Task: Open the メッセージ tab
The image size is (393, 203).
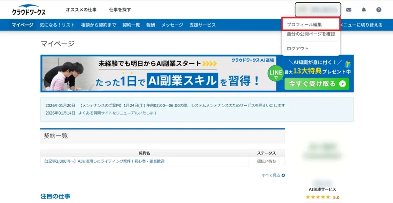Action: pos(172,25)
